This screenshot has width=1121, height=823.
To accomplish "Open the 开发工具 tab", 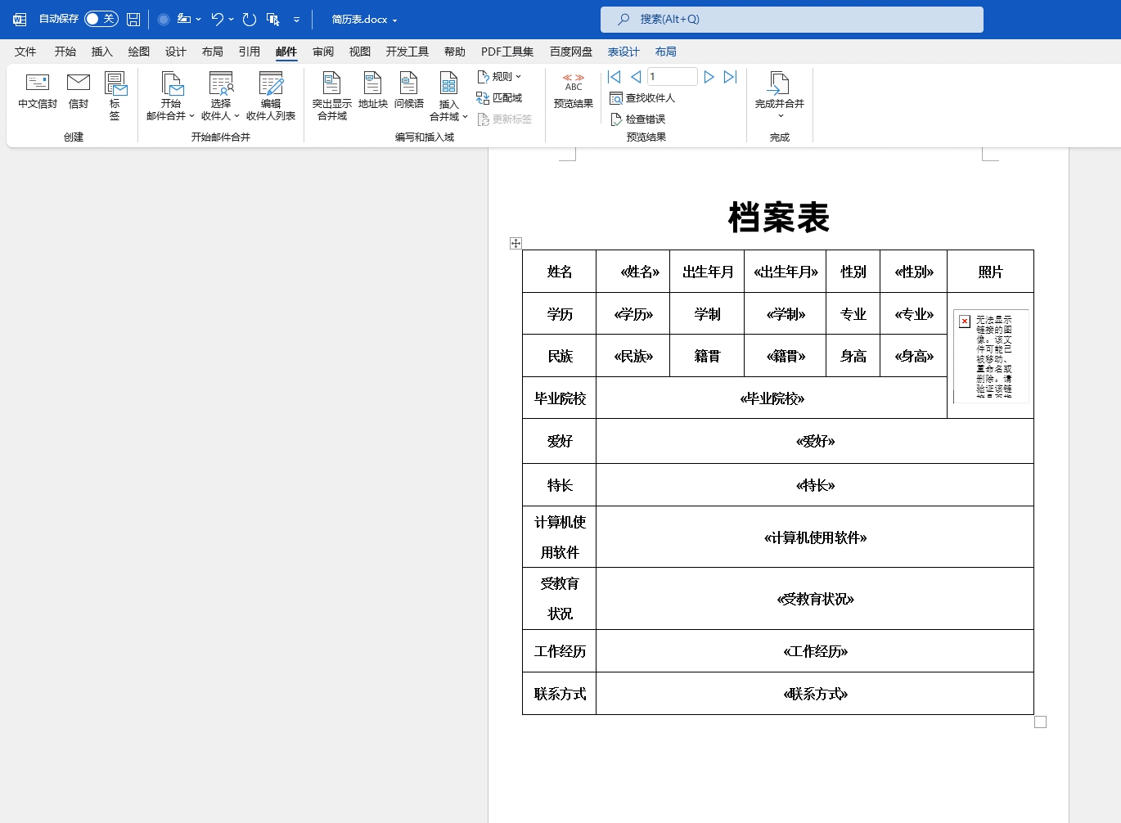I will [x=407, y=52].
